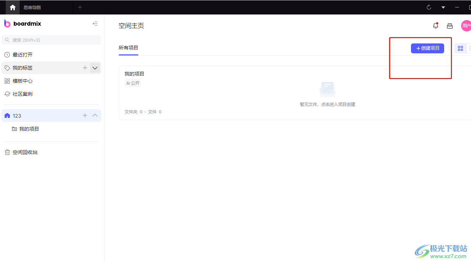Click the 创建项目 button
The height and width of the screenshot is (262, 471).
click(428, 48)
